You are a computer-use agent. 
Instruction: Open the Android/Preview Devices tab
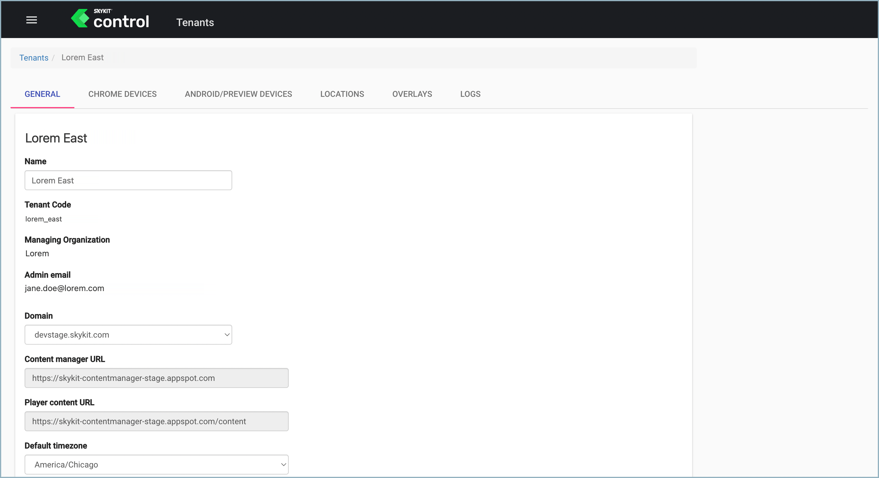tap(238, 94)
